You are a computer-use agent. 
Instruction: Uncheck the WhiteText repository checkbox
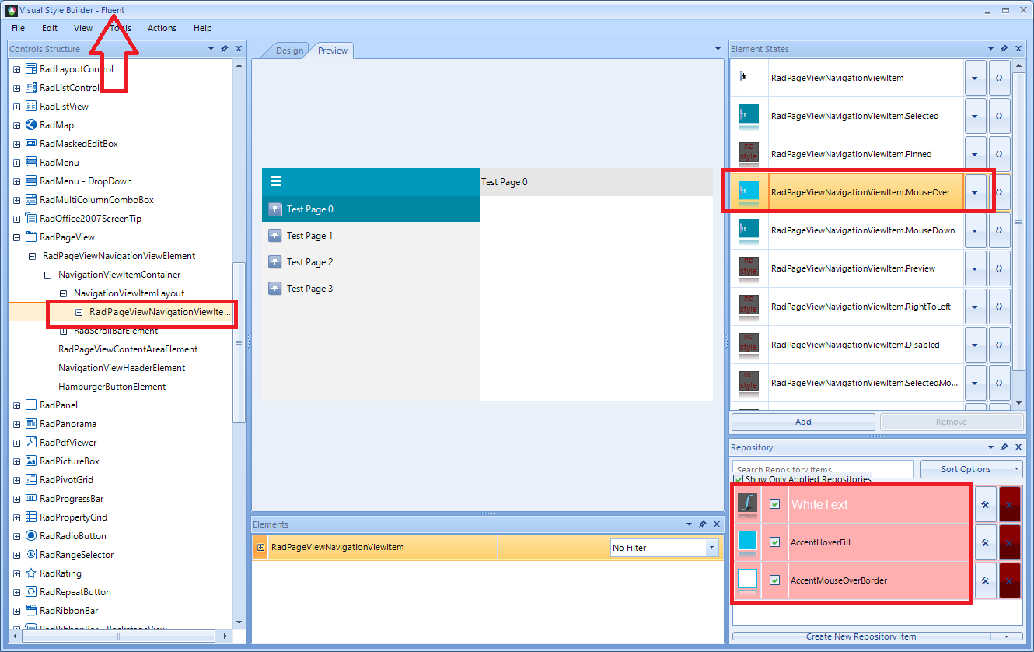click(774, 504)
